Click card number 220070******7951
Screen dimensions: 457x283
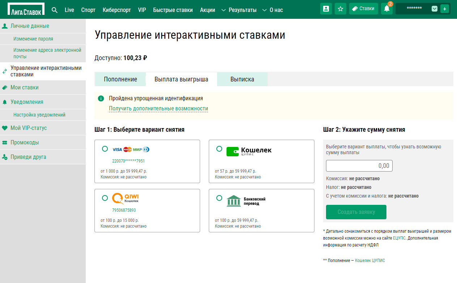tap(128, 161)
